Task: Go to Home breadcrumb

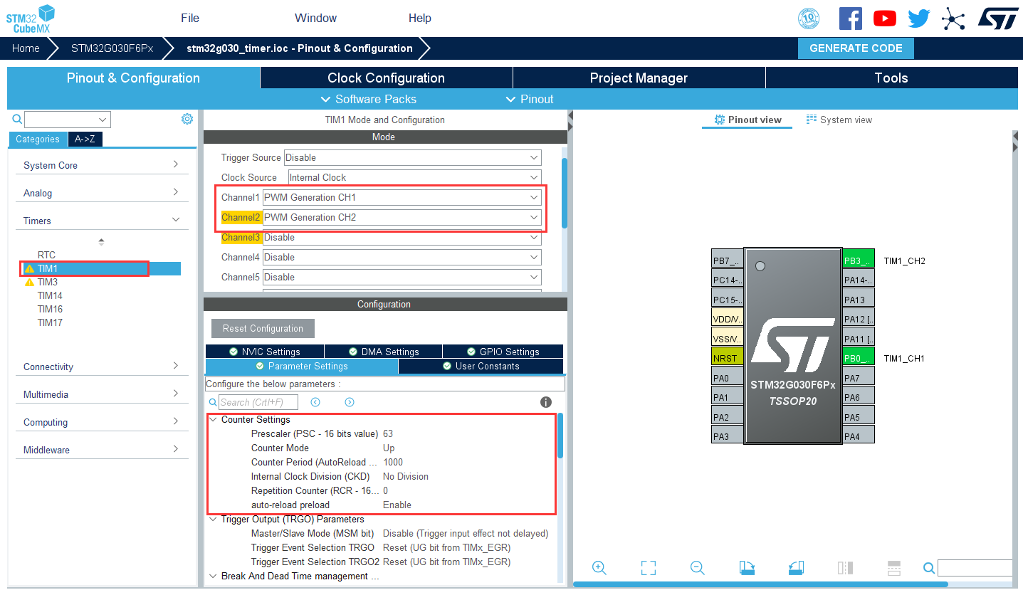Action: coord(26,48)
